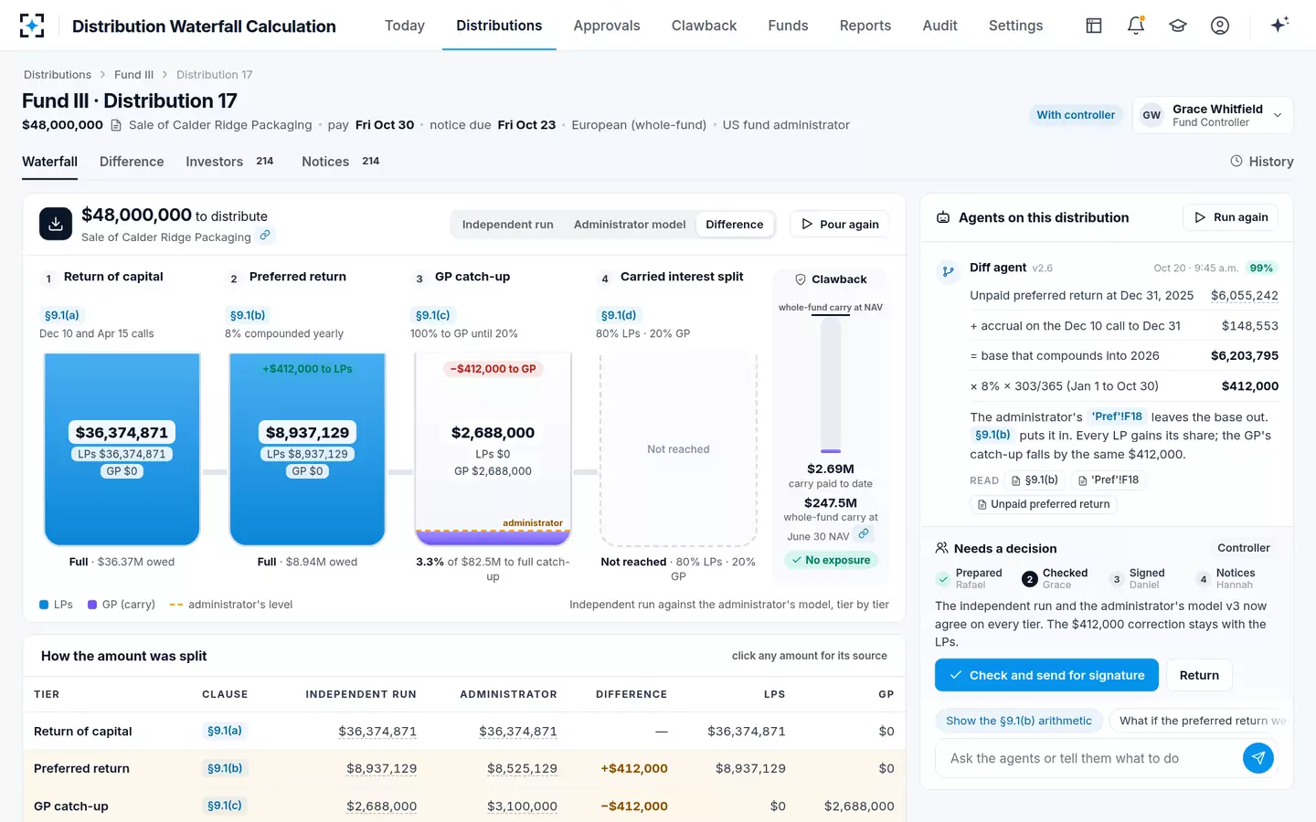Click the Diff agent branch icon
Screen dimensions: 1316x822
[949, 270]
